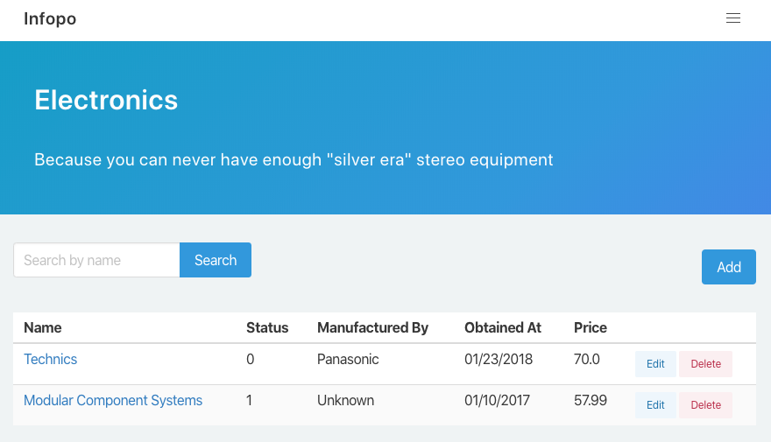Click the Obtained At column header
Screen dimensions: 771x442
(x=503, y=327)
